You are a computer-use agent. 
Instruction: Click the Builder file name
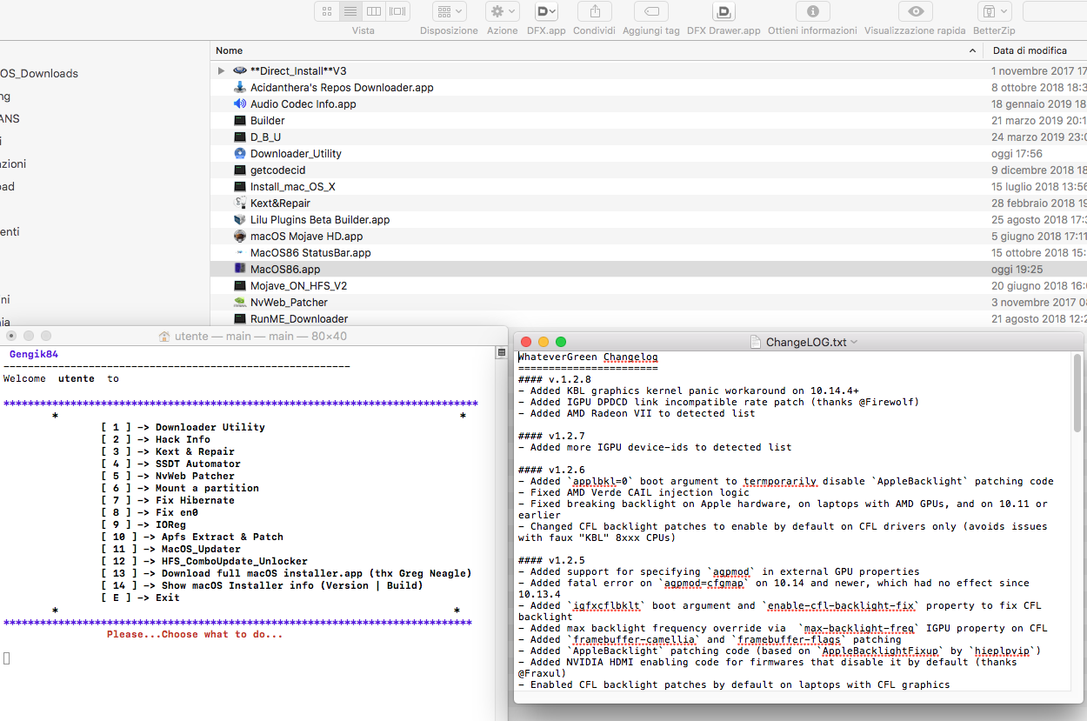point(268,120)
